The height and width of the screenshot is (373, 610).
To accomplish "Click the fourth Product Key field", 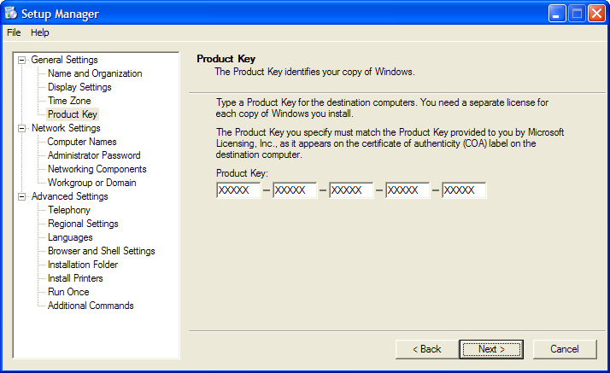I will 408,190.
